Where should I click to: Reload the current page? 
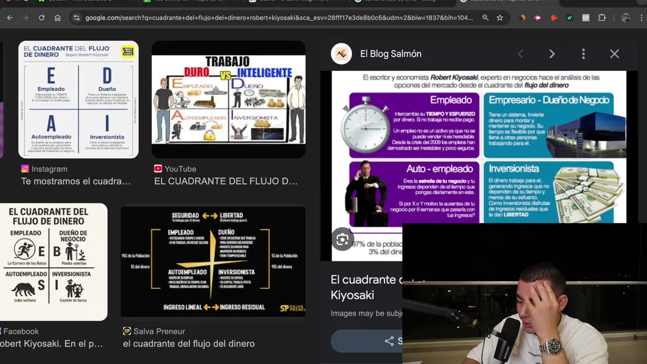click(x=41, y=18)
